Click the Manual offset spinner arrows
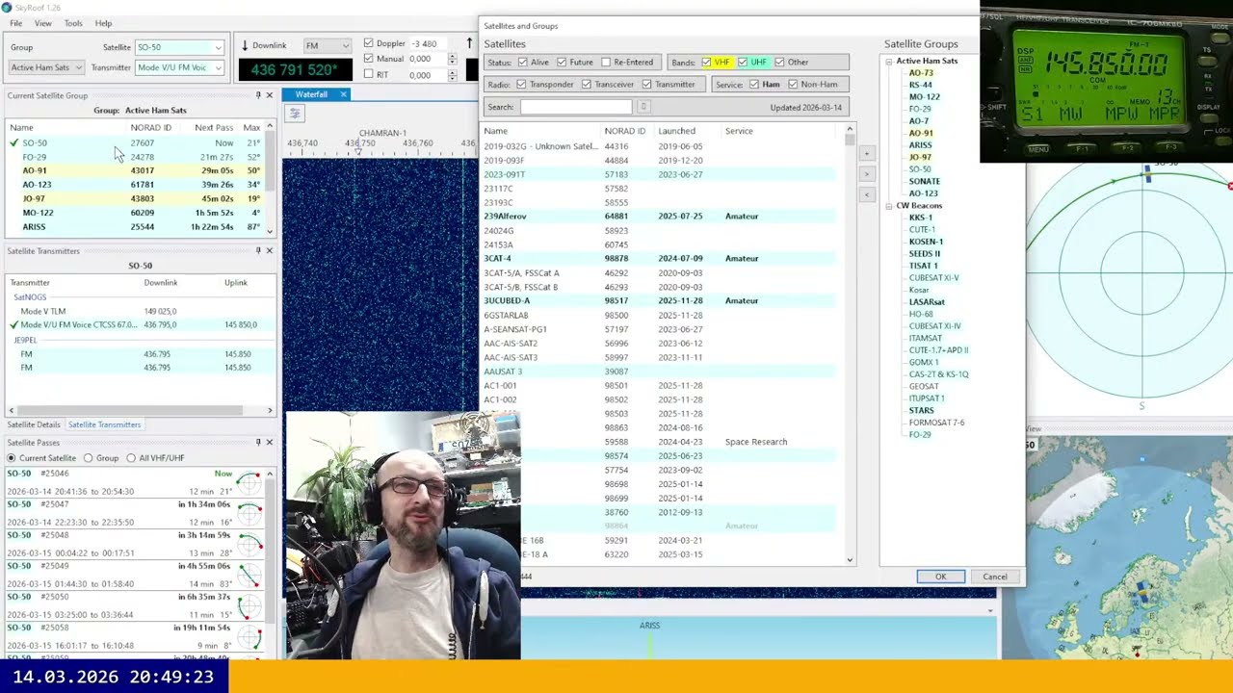This screenshot has width=1233, height=693. pos(453,59)
